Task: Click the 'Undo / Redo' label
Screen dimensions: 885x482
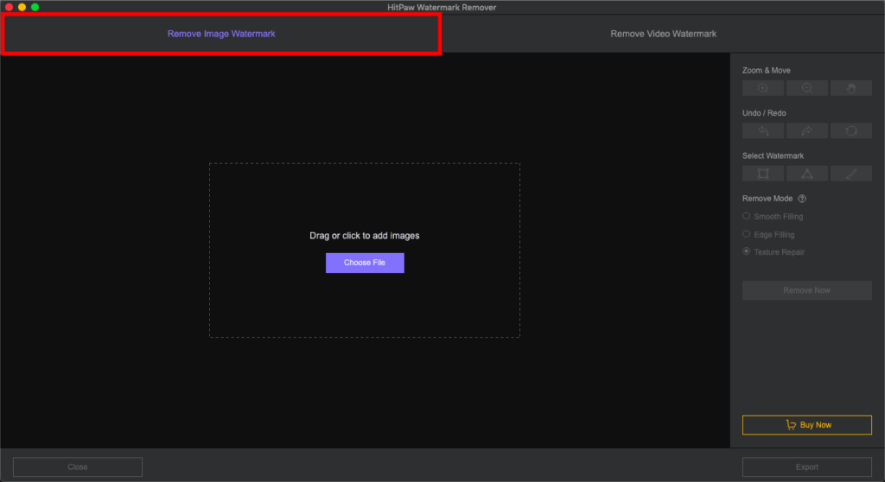Action: click(x=764, y=113)
